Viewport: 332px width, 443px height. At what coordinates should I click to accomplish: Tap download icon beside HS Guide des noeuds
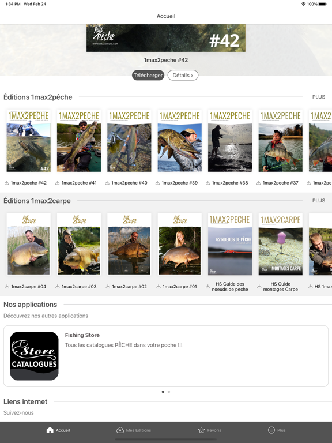tap(207, 287)
